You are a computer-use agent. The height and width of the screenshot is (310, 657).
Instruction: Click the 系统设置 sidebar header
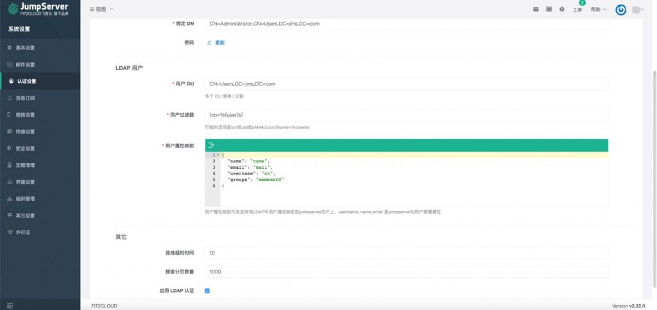point(19,30)
